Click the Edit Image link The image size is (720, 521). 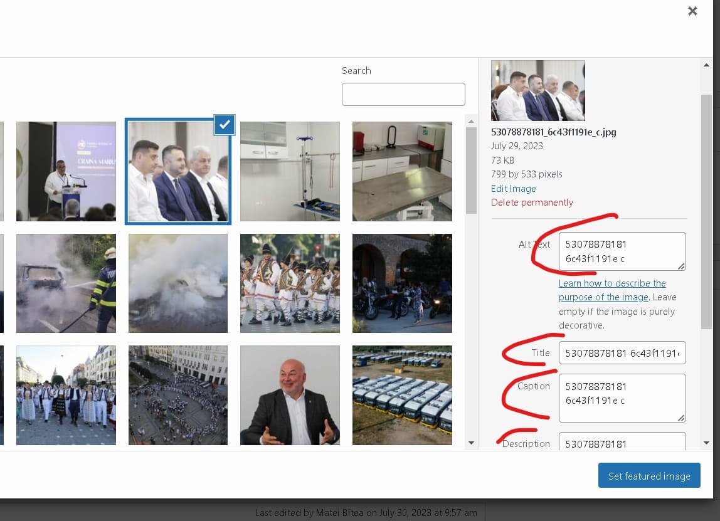513,189
